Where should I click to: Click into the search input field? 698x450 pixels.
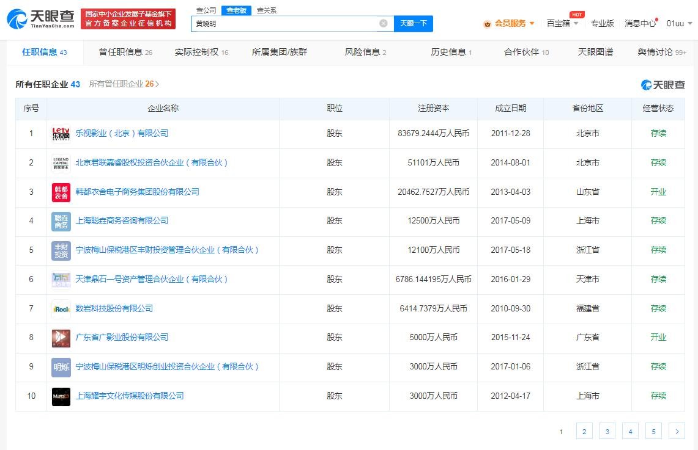284,24
